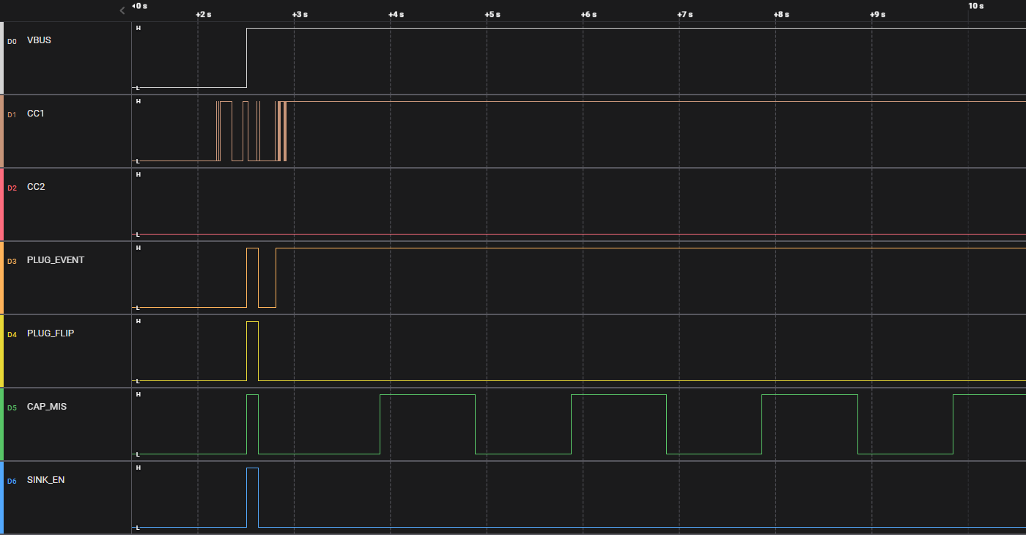Click the SINK_EN blue pulse
1026x535 pixels.
(252, 498)
